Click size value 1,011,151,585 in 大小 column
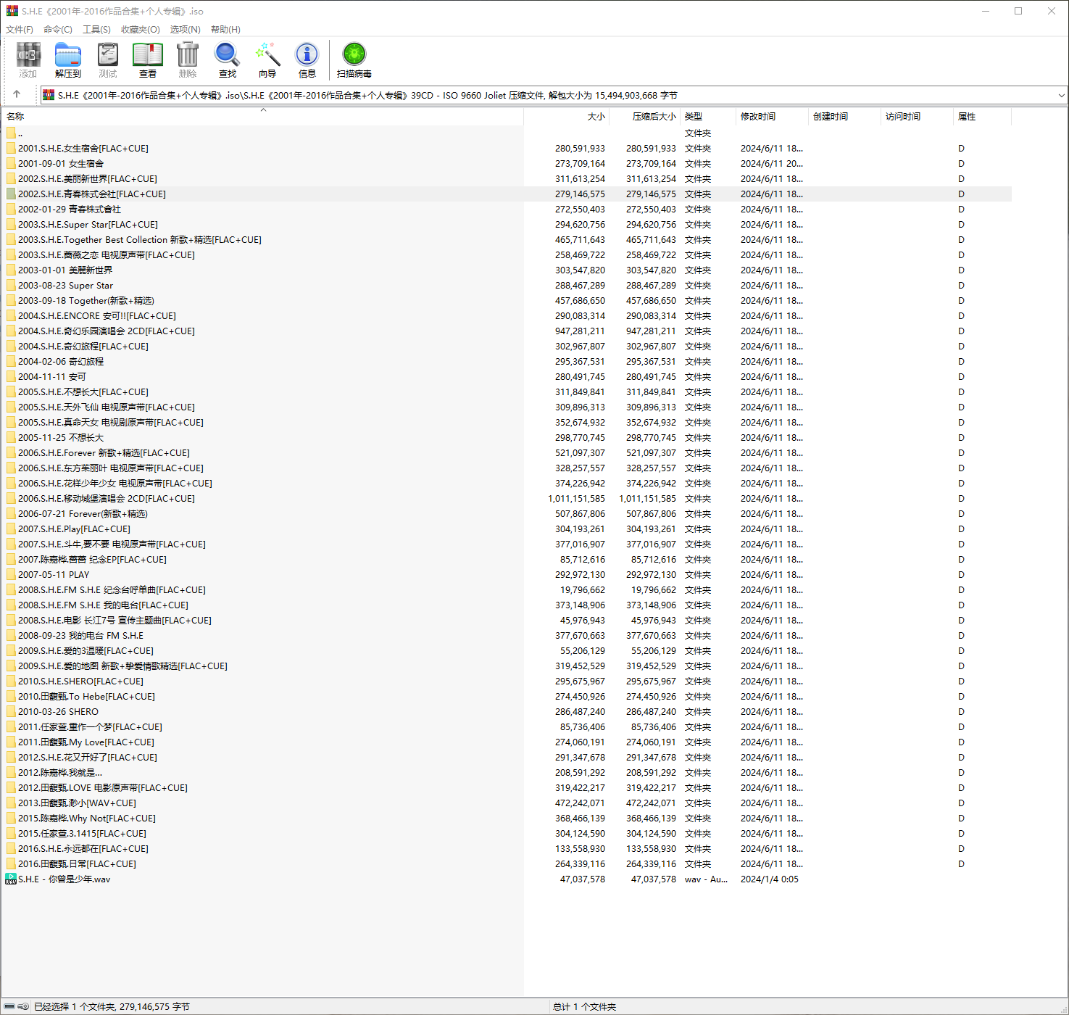Screen dimensions: 1069x1015 click(x=576, y=498)
